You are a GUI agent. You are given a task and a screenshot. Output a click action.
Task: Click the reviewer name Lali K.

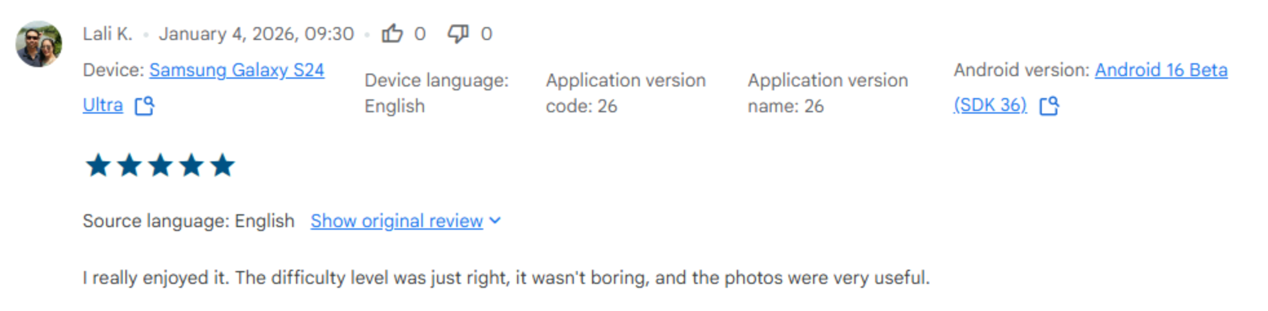pyautogui.click(x=107, y=34)
